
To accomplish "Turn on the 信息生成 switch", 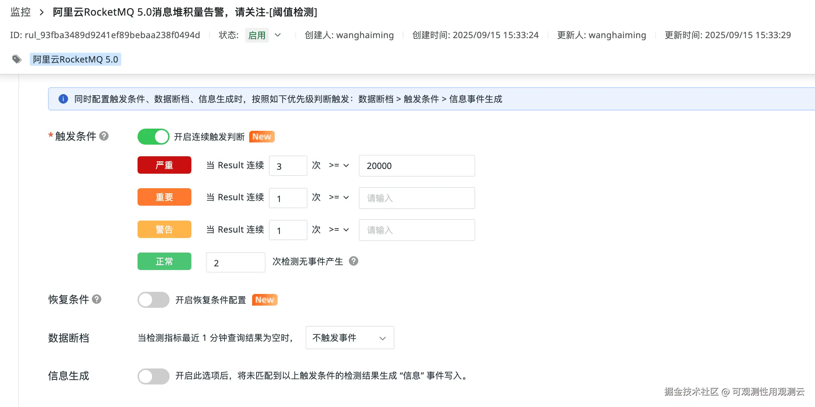I will pyautogui.click(x=153, y=376).
